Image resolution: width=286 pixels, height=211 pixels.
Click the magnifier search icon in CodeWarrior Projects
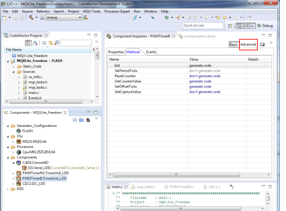tap(57, 43)
